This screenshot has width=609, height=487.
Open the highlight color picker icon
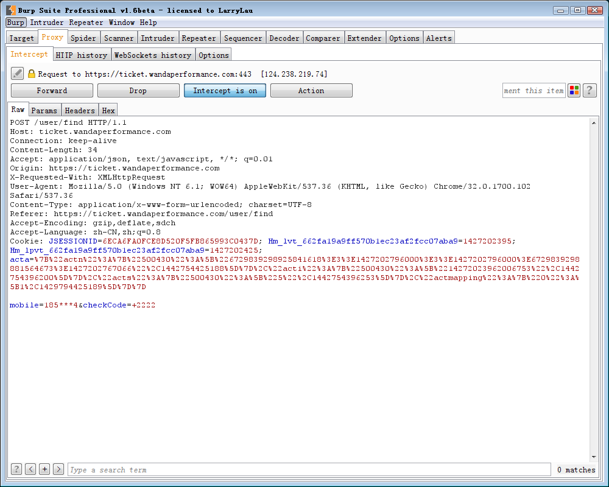click(x=574, y=91)
